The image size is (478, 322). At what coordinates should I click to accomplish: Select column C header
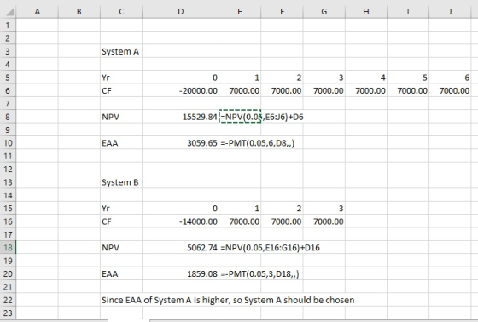[x=121, y=12]
